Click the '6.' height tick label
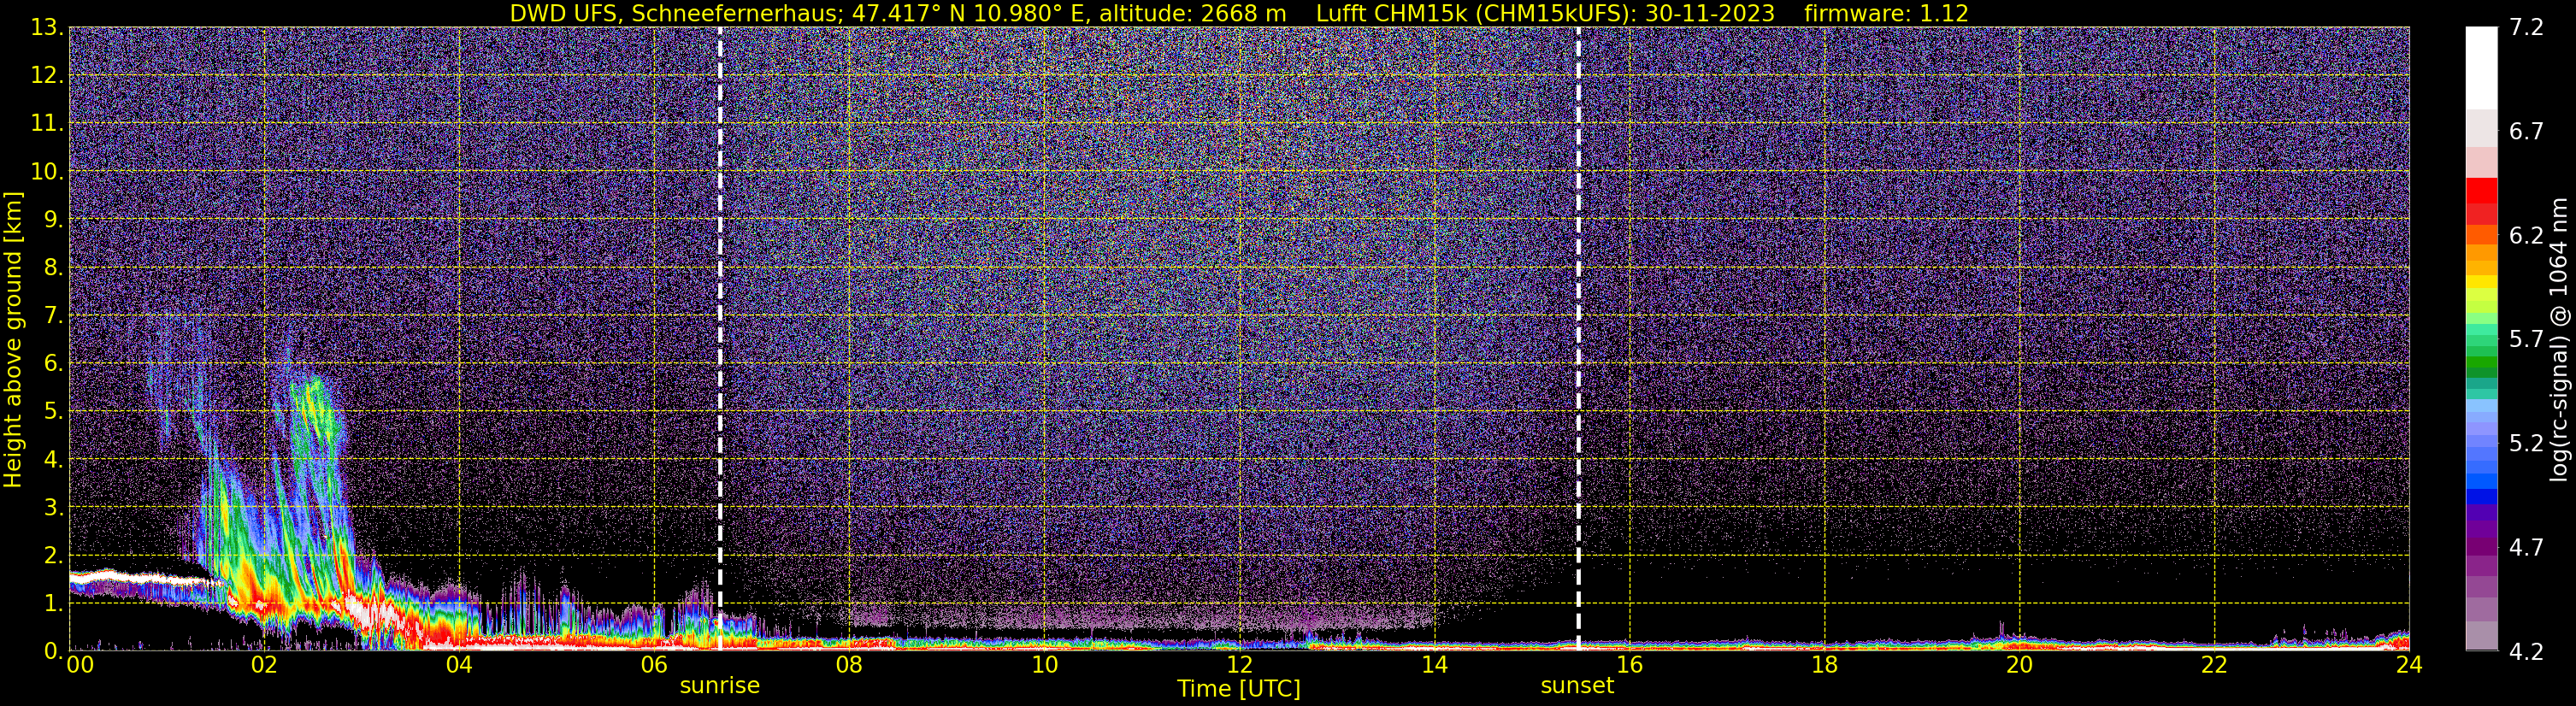Screen dimensions: 2576x706 click(53, 363)
